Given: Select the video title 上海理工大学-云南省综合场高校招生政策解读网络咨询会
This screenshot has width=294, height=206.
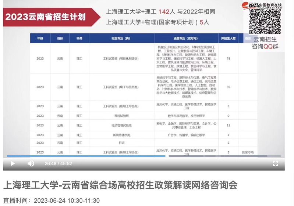Looking at the screenshot, I should coord(120,185).
